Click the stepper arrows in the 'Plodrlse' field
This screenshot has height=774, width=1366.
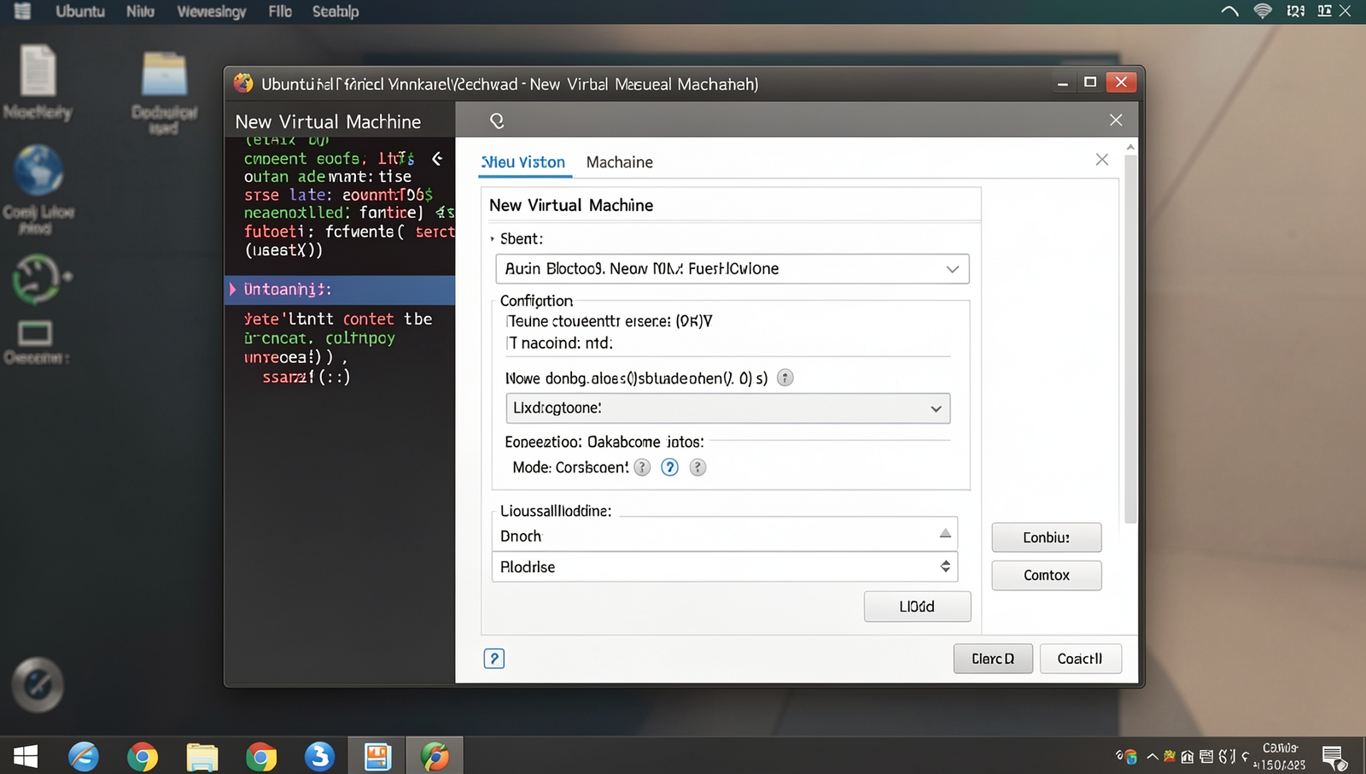[x=945, y=566]
